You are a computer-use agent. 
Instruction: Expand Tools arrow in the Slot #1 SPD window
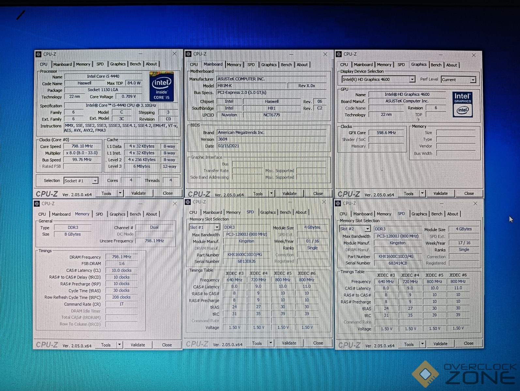pos(270,343)
